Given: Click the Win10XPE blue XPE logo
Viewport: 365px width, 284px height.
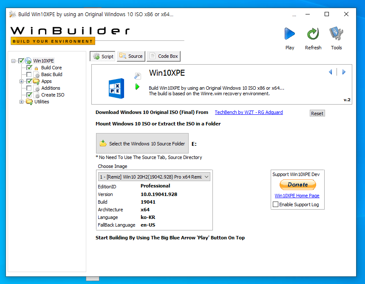Looking at the screenshot, I should click(x=116, y=88).
